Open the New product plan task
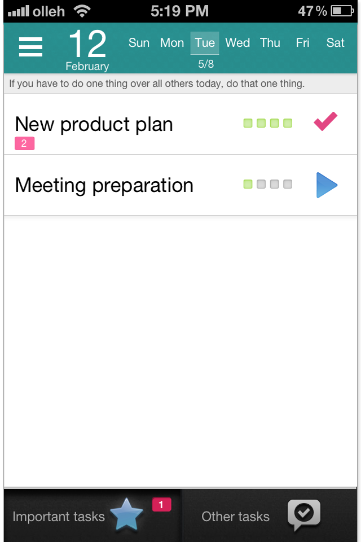The height and width of the screenshot is (542, 361). point(180,124)
